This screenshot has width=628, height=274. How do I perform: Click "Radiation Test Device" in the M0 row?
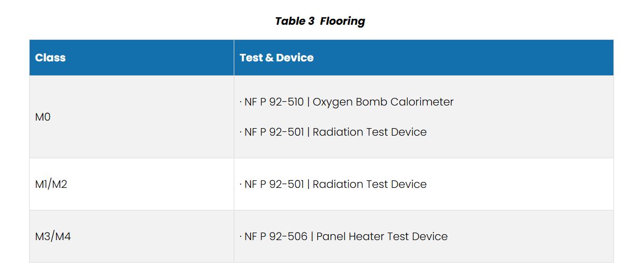(x=369, y=132)
